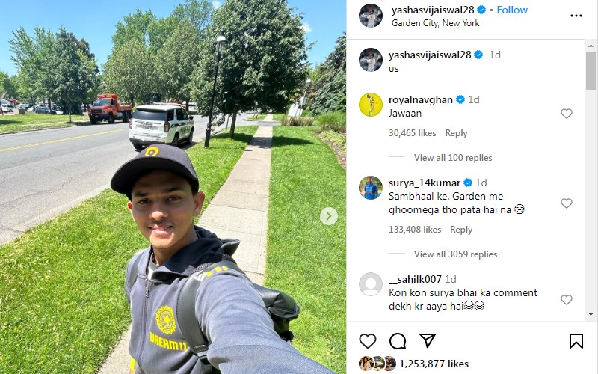
Task: Open yashasvijaiswal28 profile picture in header
Action: 370,16
